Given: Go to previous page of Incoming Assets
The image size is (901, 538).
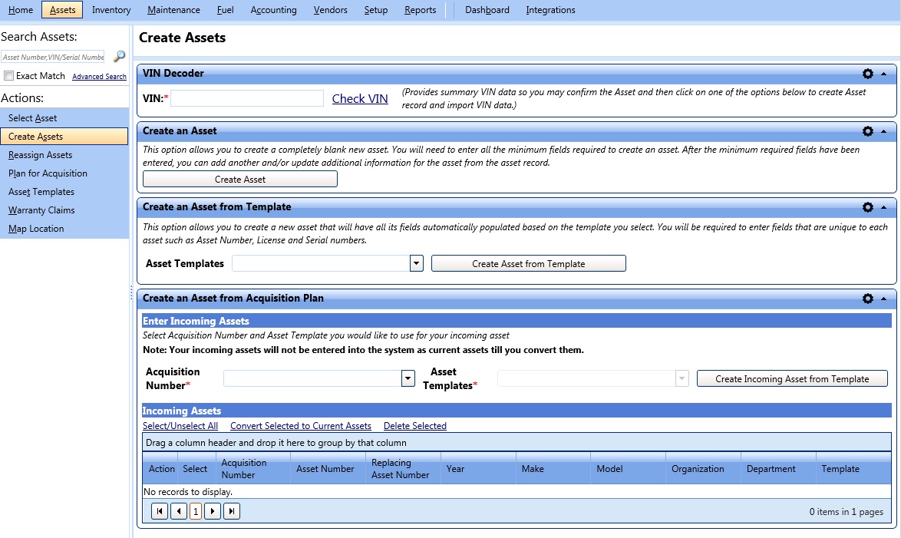Looking at the screenshot, I should (179, 511).
